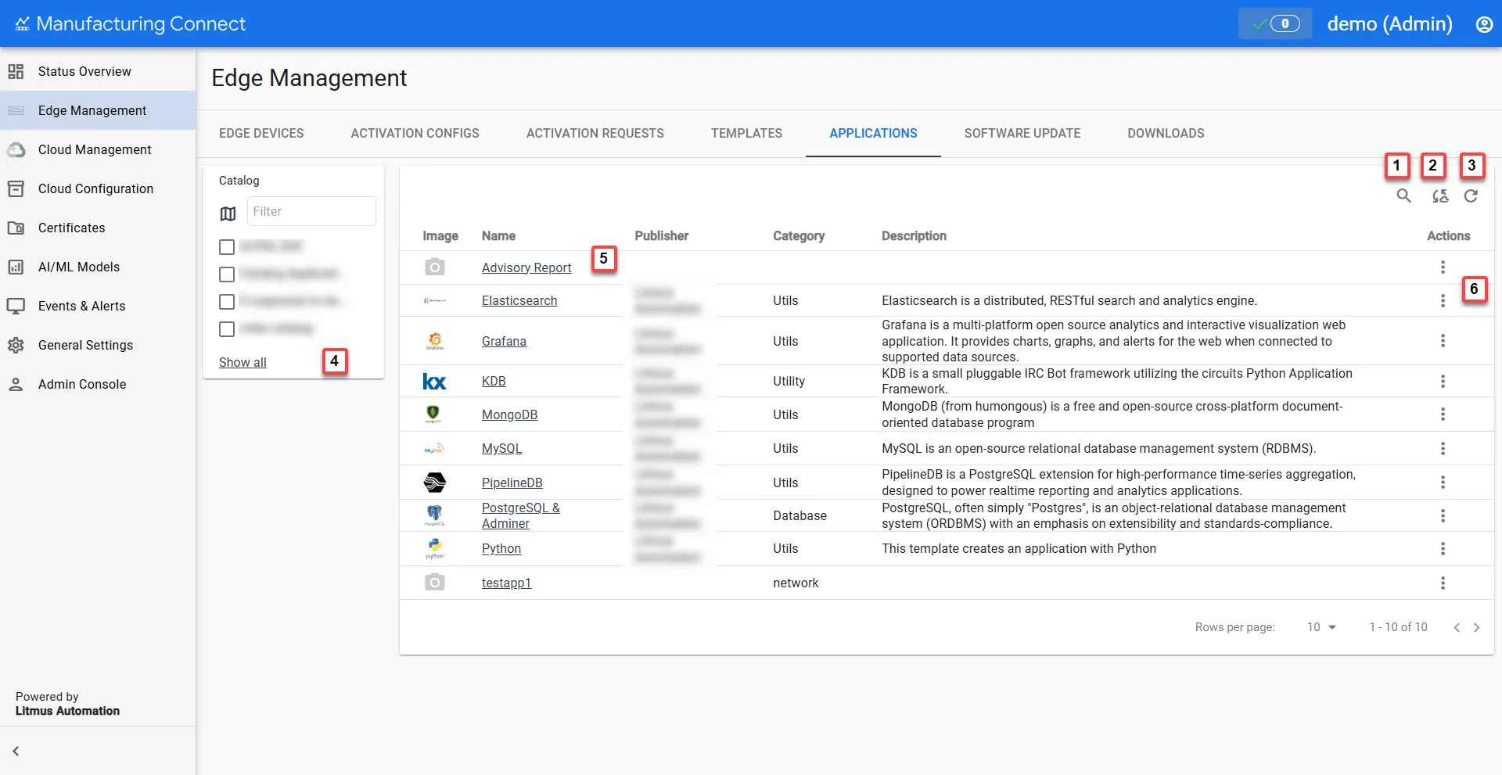Viewport: 1502px width, 775px height.
Task: Open the actions menu for MySQL
Action: [x=1443, y=449]
